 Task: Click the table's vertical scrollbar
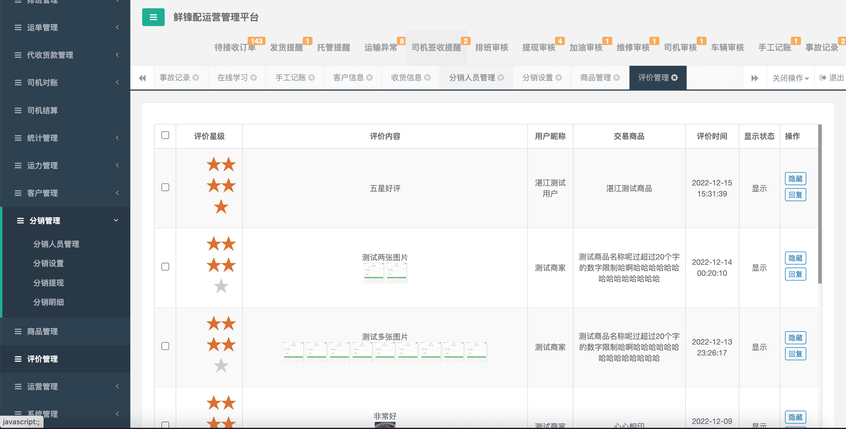820,204
